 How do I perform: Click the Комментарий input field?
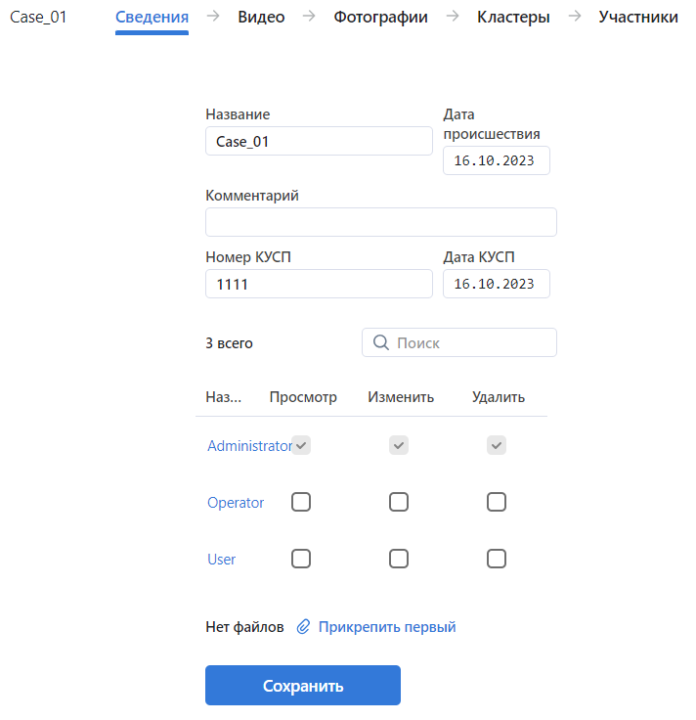pyautogui.click(x=381, y=222)
